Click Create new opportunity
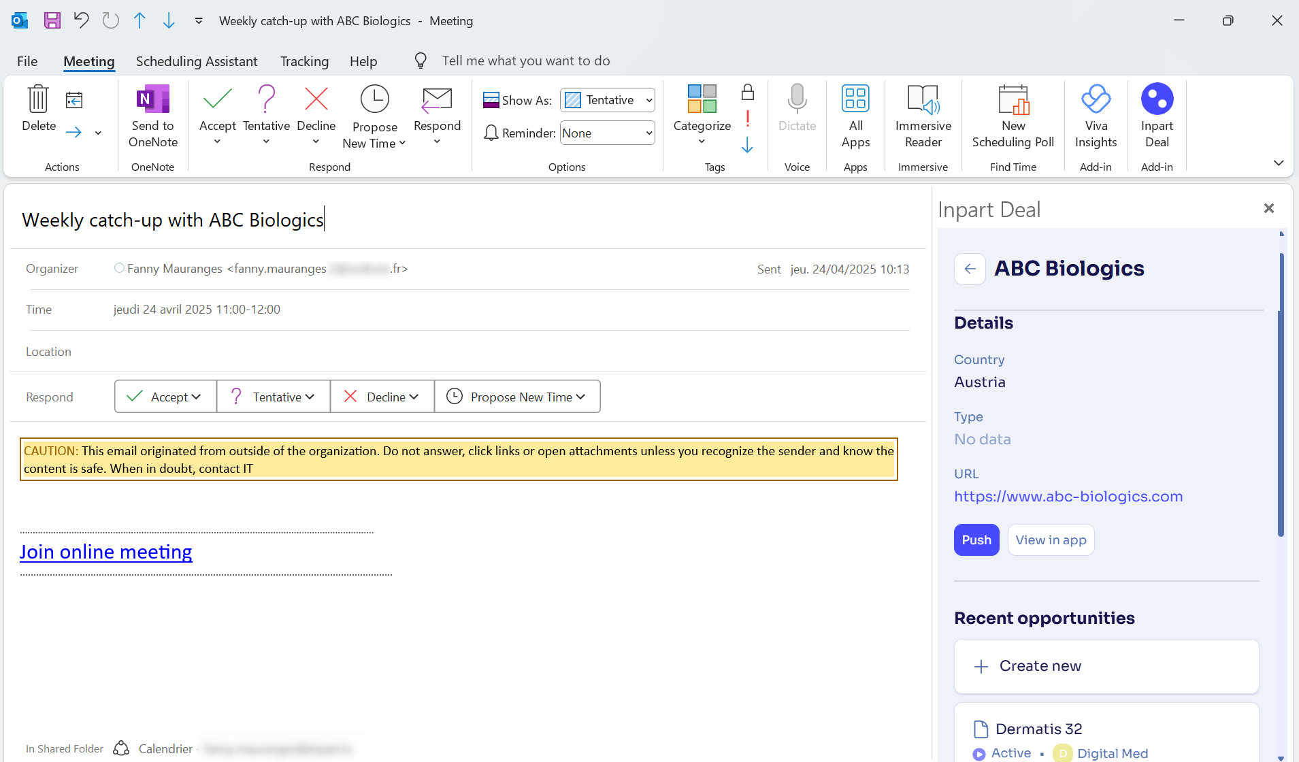Screen dimensions: 1299x762 pos(1106,667)
